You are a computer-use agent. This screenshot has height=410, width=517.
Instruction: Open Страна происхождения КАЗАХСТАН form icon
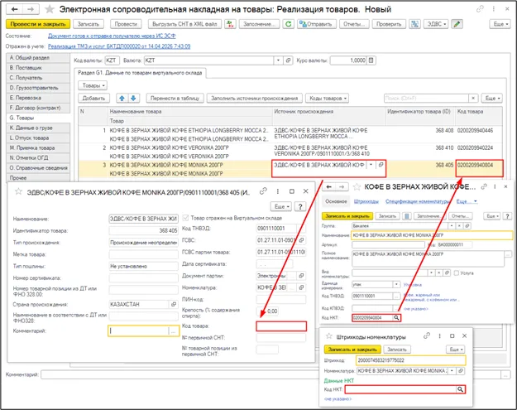pos(174,304)
